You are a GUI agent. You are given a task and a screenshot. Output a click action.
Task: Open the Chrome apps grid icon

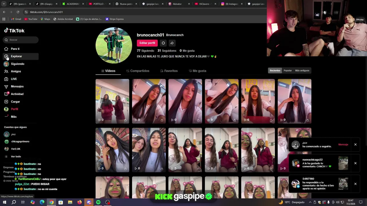coord(4,19)
